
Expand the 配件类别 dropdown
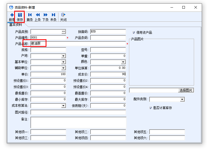(182, 99)
